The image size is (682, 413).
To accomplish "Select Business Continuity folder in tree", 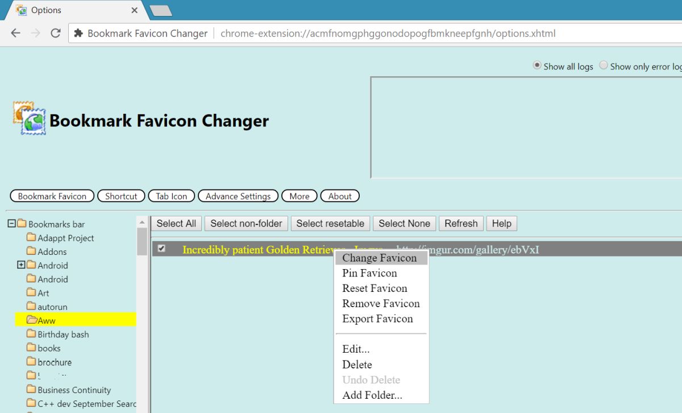I will tap(74, 390).
